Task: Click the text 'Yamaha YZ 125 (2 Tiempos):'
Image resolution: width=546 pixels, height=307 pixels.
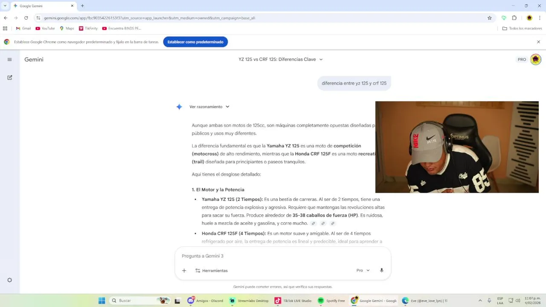Action: [x=232, y=199]
